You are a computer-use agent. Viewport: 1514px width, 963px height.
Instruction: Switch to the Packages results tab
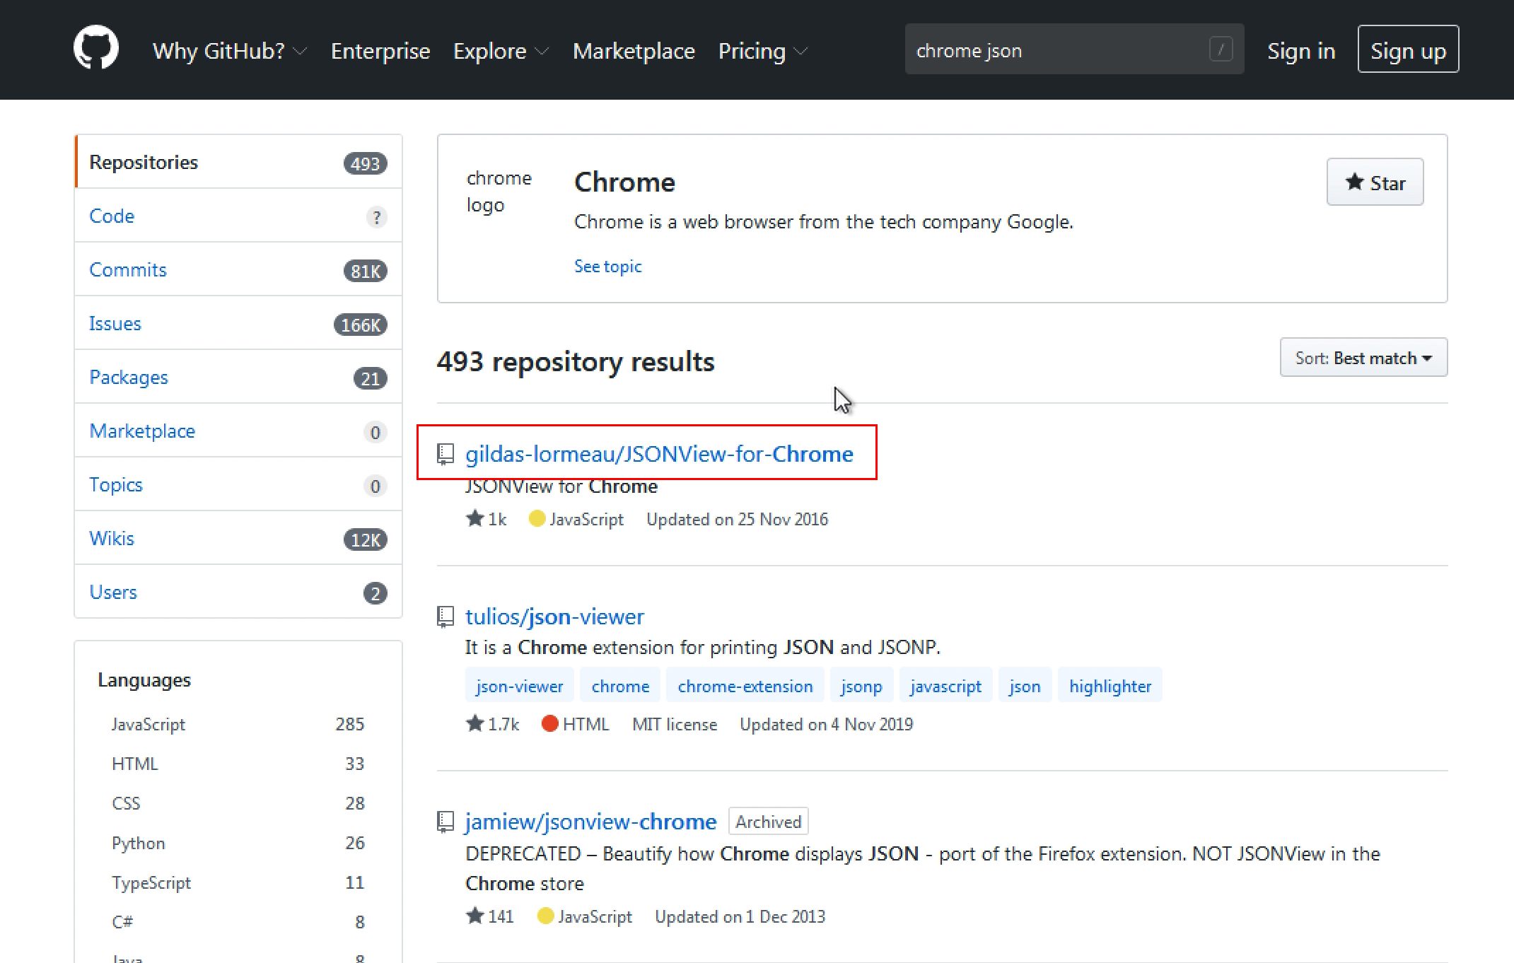238,377
